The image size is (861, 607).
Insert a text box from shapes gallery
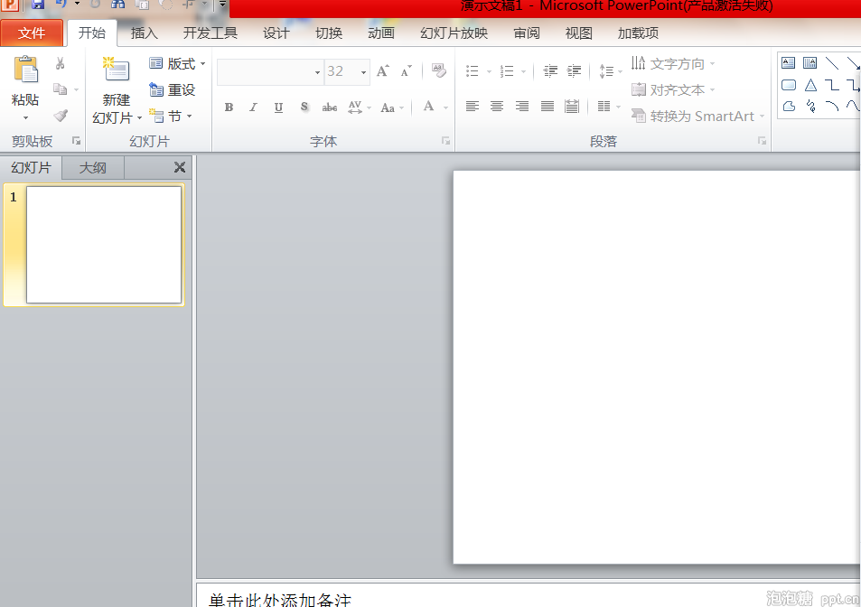(x=789, y=63)
